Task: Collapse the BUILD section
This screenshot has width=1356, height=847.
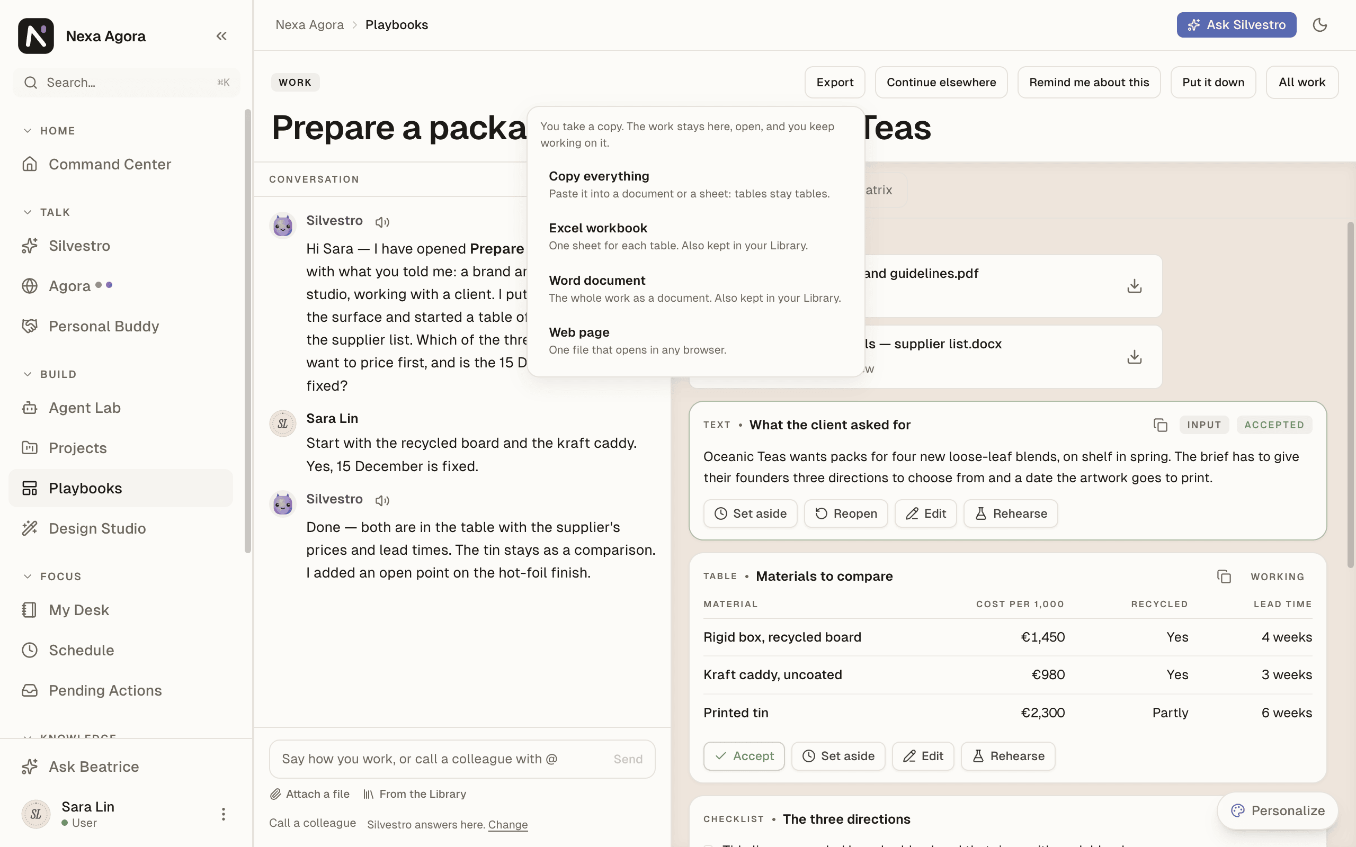Action: [x=49, y=374]
